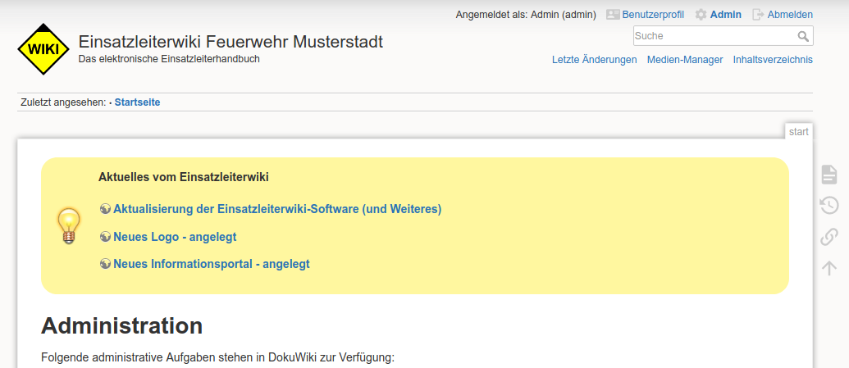Image resolution: width=849 pixels, height=368 pixels.
Task: Open Letzte Änderungen recent changes
Action: tap(594, 60)
